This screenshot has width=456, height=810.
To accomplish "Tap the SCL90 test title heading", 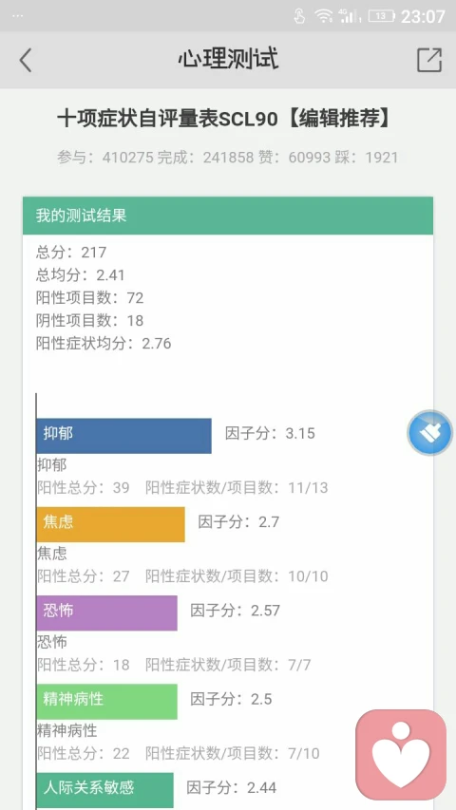I will coord(223,120).
